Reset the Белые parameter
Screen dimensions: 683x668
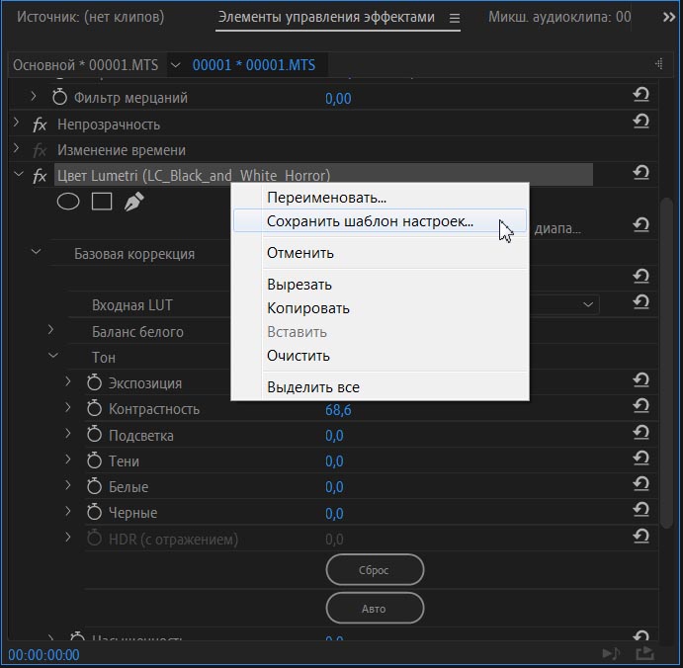(641, 484)
